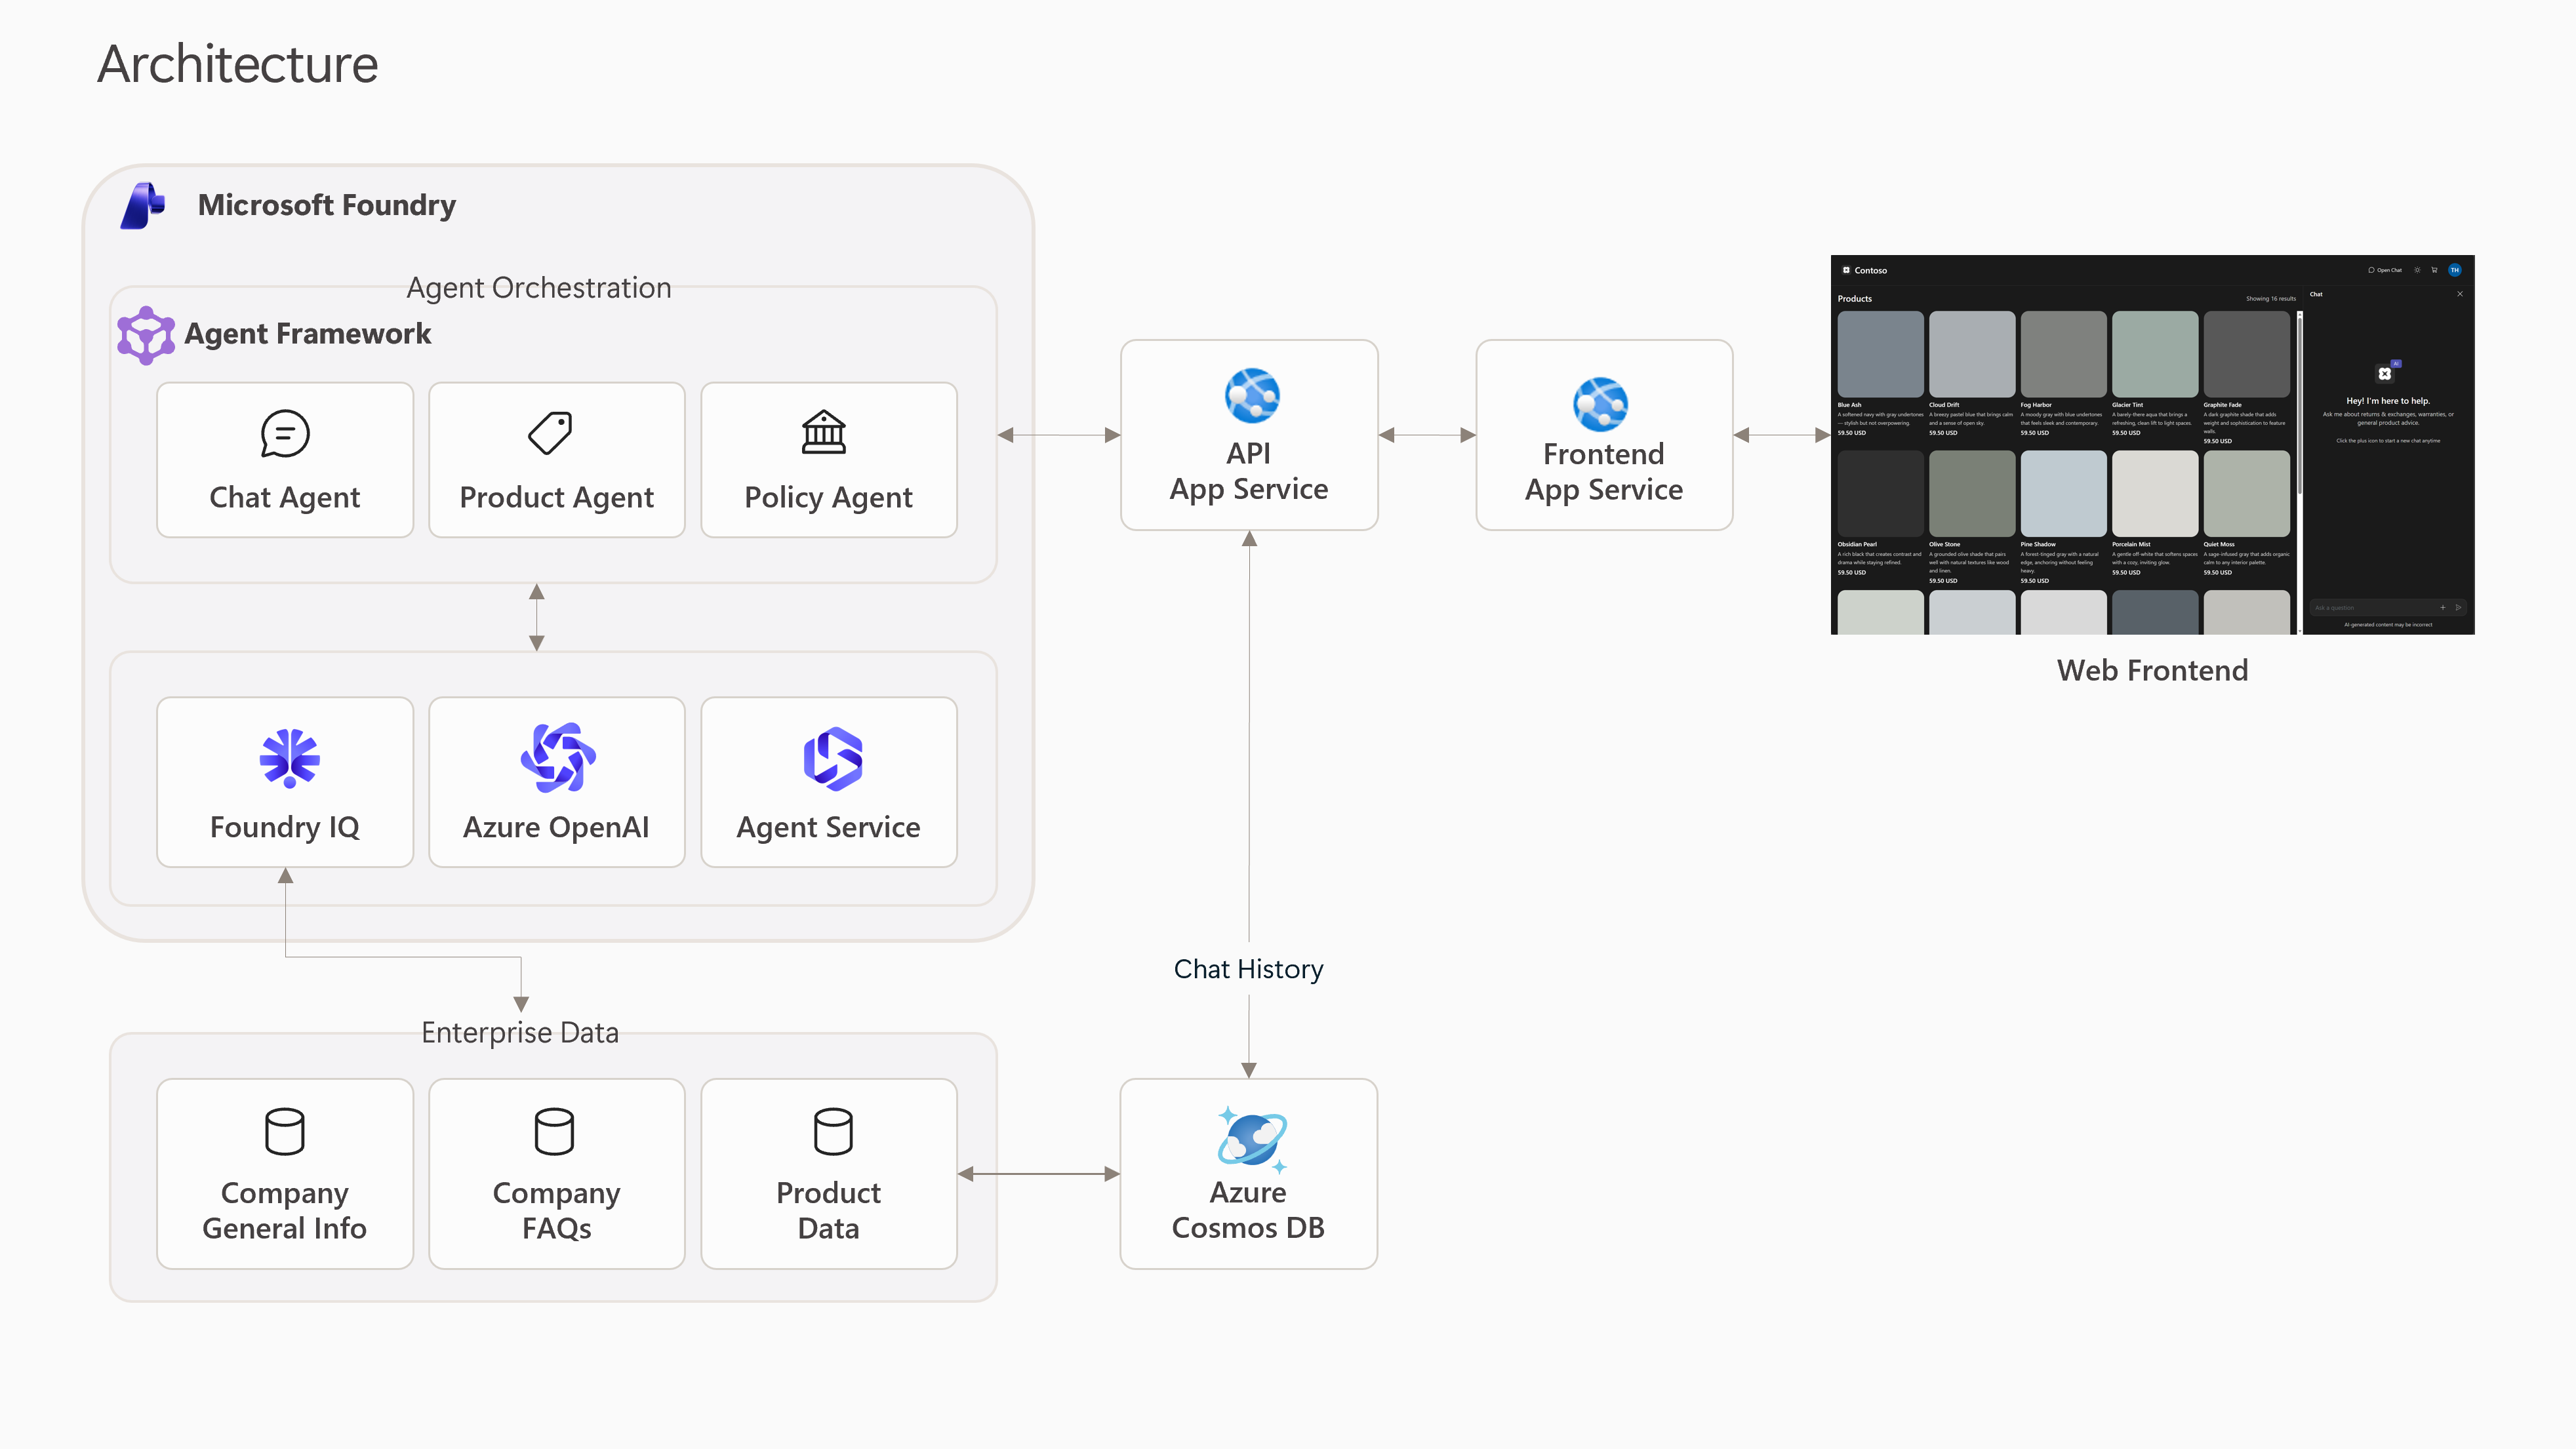Click the 'Microsoft Foundry' title text
2576x1449 pixels.
(x=327, y=205)
